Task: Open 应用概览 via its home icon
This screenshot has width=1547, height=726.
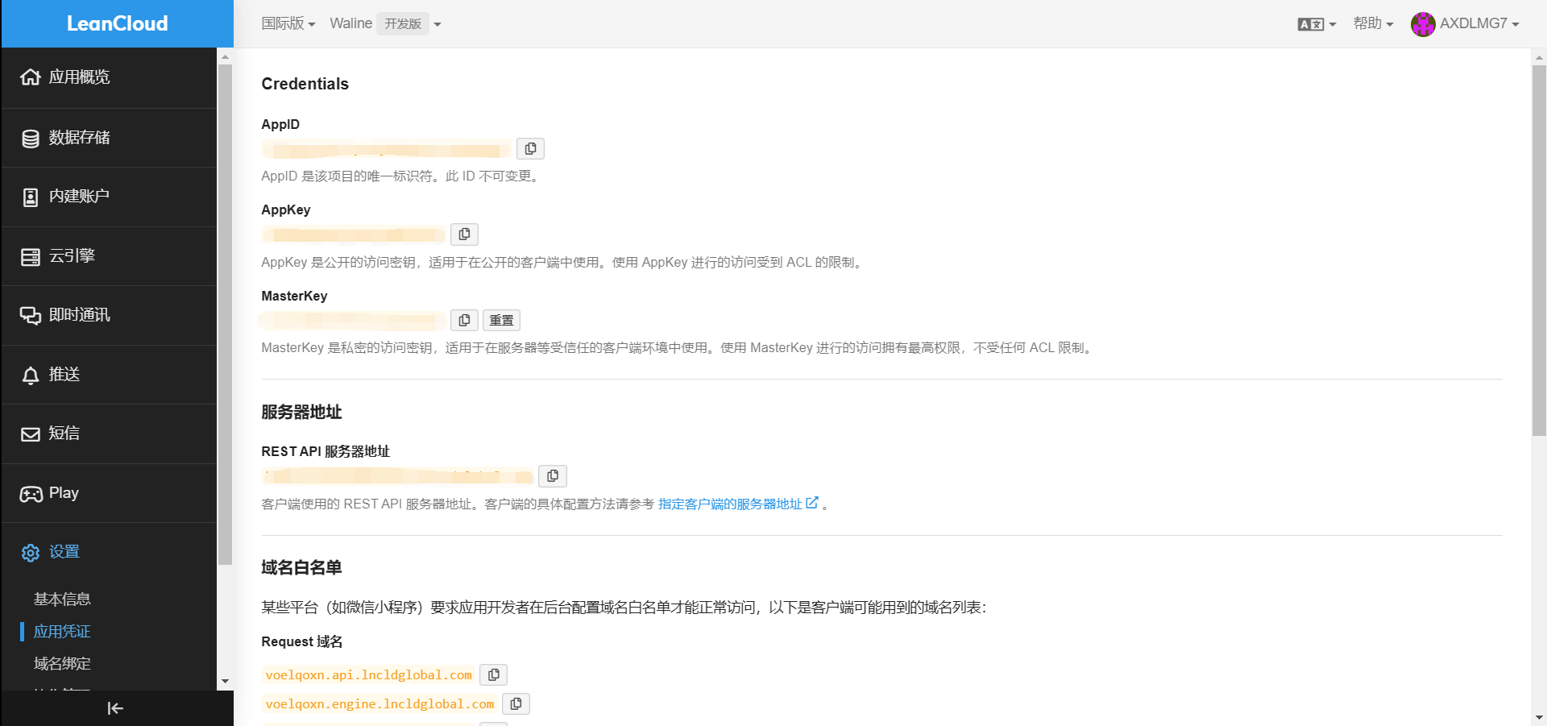Action: [31, 77]
